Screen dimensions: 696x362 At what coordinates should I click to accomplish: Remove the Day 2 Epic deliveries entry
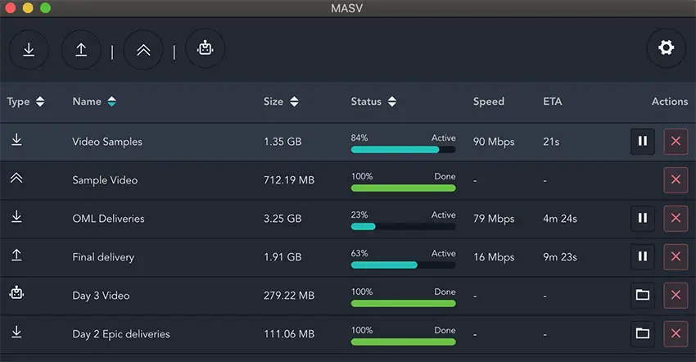(676, 333)
